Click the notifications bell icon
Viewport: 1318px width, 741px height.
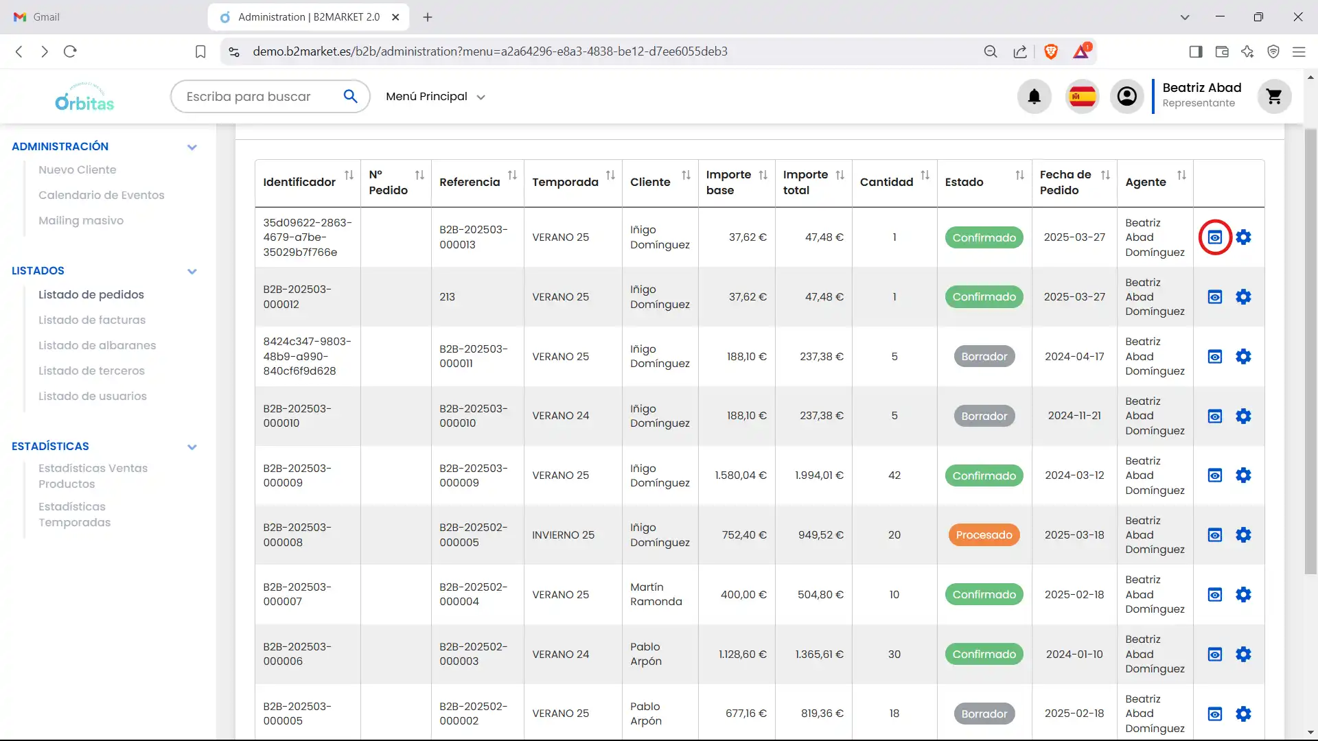click(x=1034, y=97)
